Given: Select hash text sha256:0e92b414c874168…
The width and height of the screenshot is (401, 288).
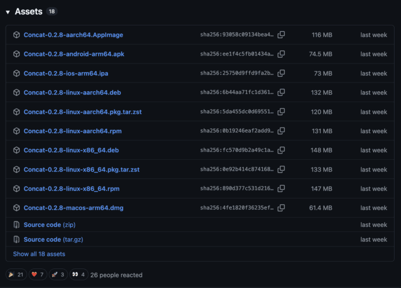Looking at the screenshot, I should pos(237,169).
